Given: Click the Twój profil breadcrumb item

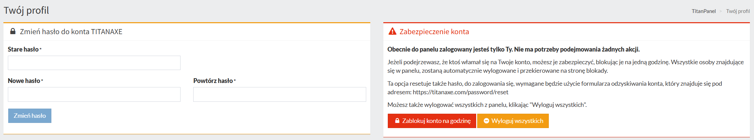Looking at the screenshot, I should [738, 11].
